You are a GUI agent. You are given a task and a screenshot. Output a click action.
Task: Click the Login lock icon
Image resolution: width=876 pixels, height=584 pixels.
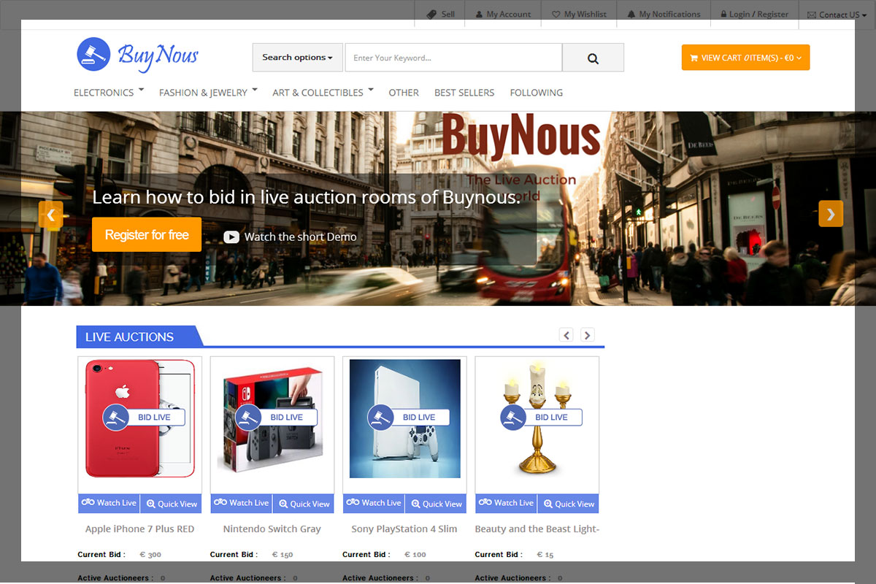[x=723, y=14]
